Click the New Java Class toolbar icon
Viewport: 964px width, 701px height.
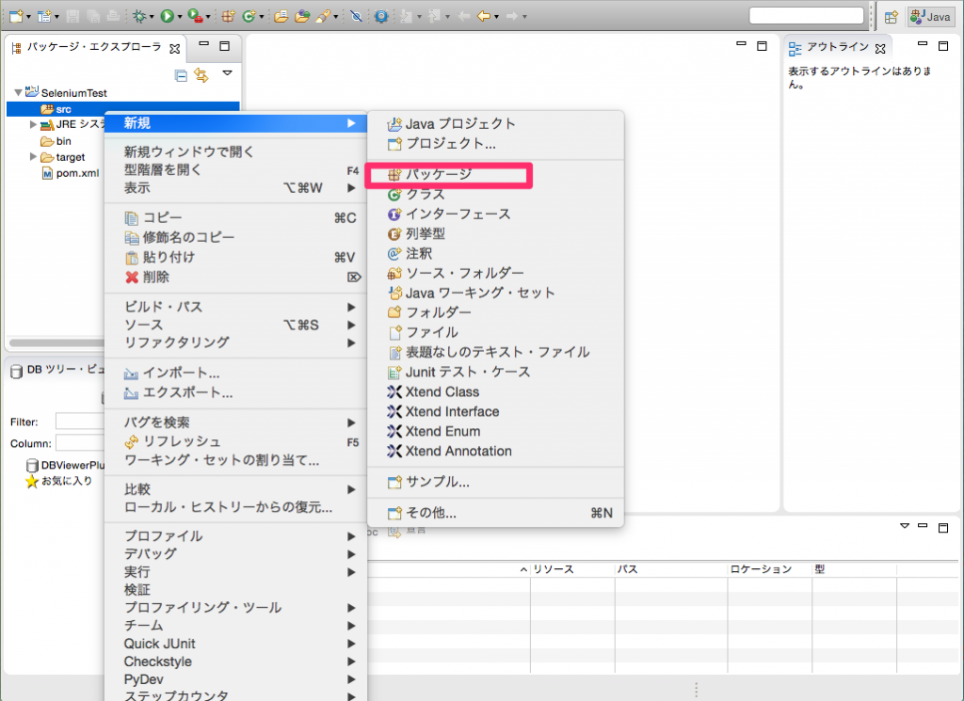(249, 16)
